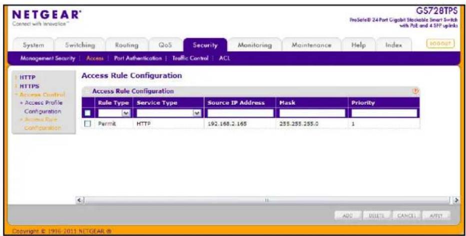Select the Security tab
This screenshot has width=466, height=236.
(205, 45)
